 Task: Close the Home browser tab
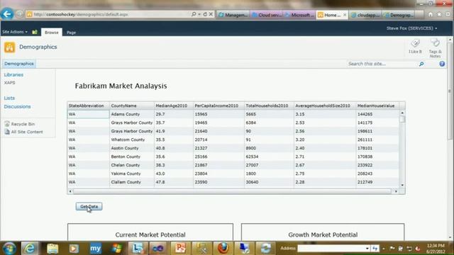pyautogui.click(x=345, y=14)
